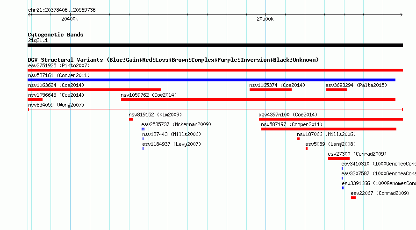Open esv3307587 1000Genomes label
The width and height of the screenshot is (416, 230).
pos(379,173)
